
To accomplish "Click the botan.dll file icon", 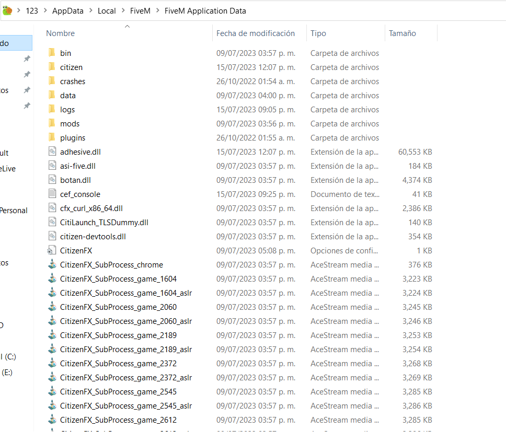I will pyautogui.click(x=52, y=180).
